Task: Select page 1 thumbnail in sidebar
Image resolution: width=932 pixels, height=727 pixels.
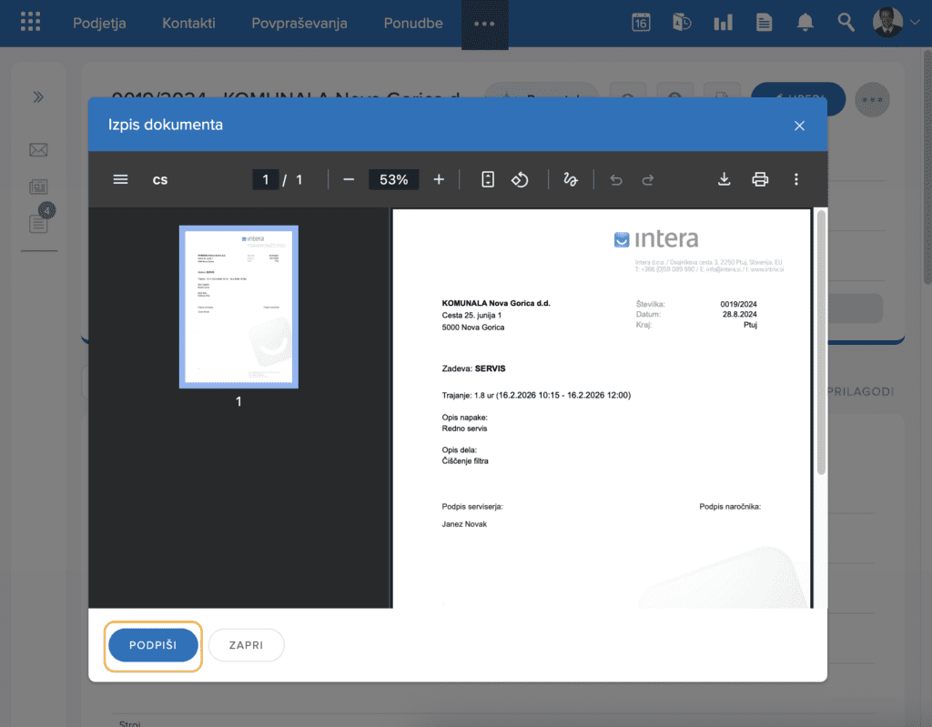Action: (x=238, y=307)
